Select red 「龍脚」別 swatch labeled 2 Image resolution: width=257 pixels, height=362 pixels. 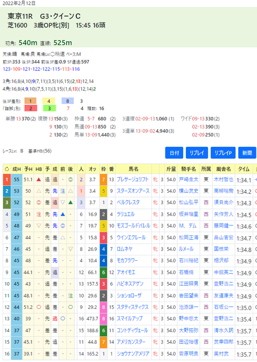(30, 108)
